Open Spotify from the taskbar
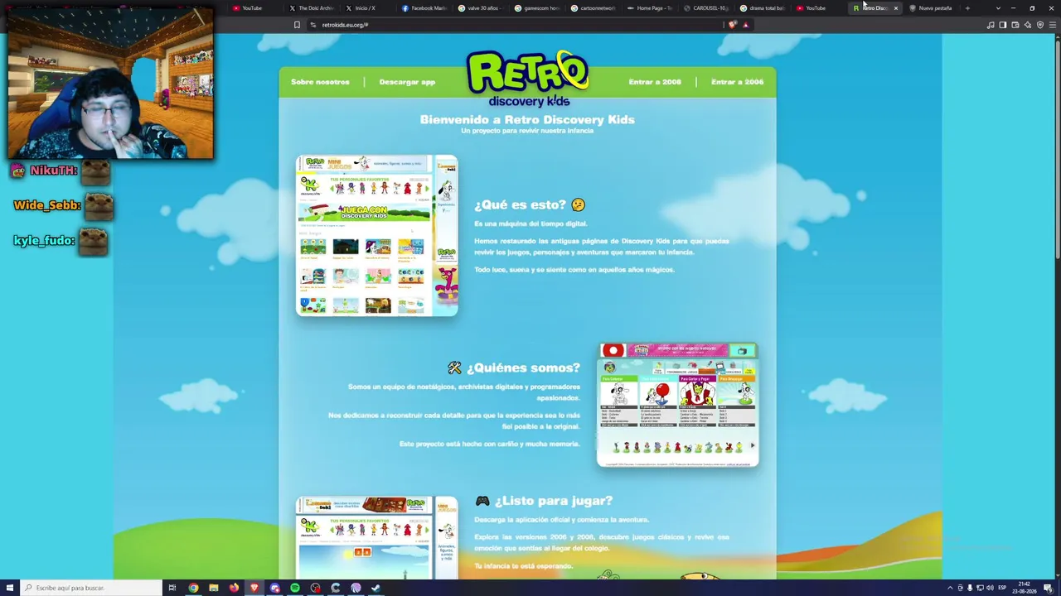This screenshot has height=596, width=1061. click(295, 588)
